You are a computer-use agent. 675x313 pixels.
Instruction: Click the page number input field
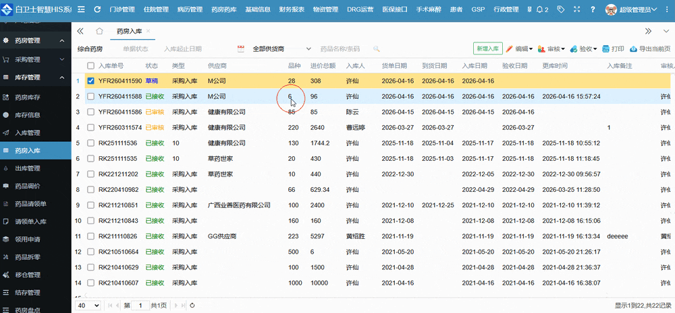coord(140,305)
